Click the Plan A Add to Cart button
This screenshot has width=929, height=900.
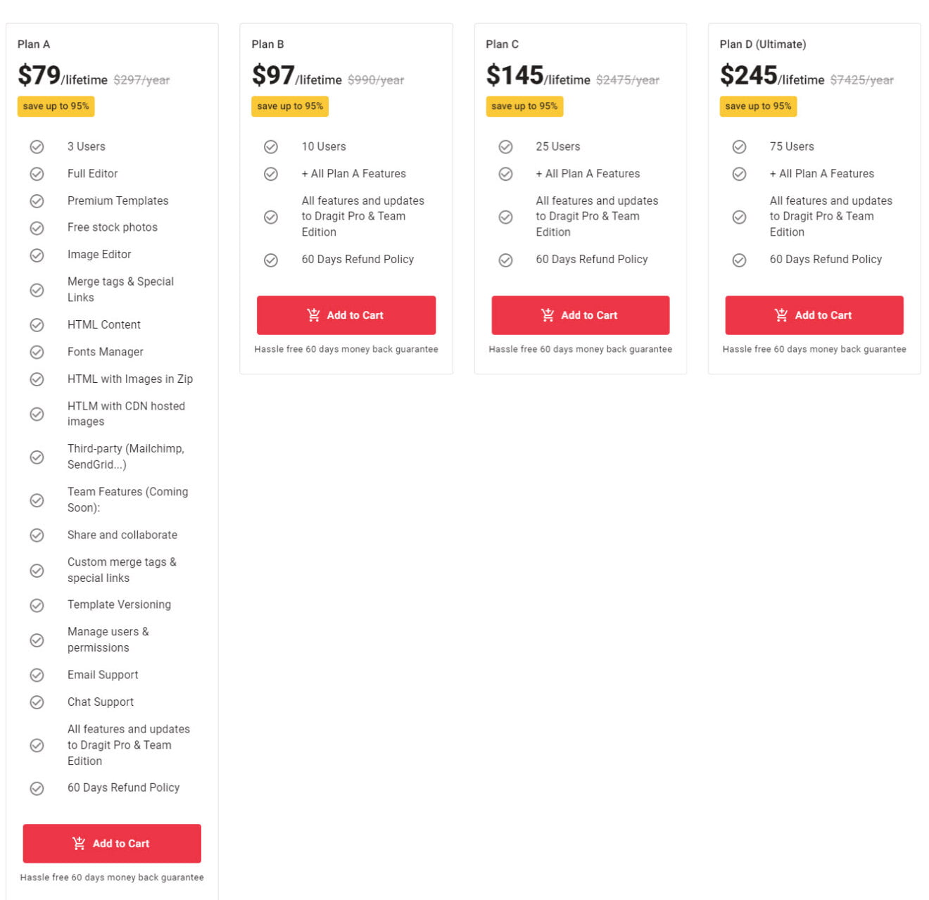(112, 843)
